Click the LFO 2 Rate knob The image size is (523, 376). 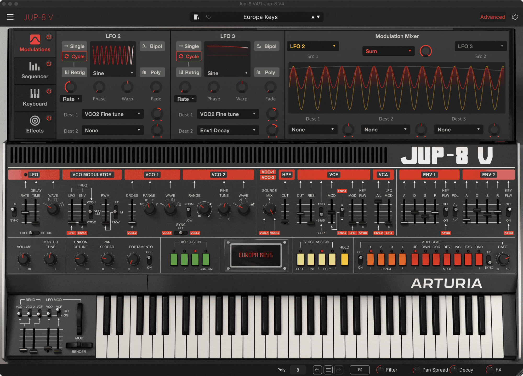[70, 87]
